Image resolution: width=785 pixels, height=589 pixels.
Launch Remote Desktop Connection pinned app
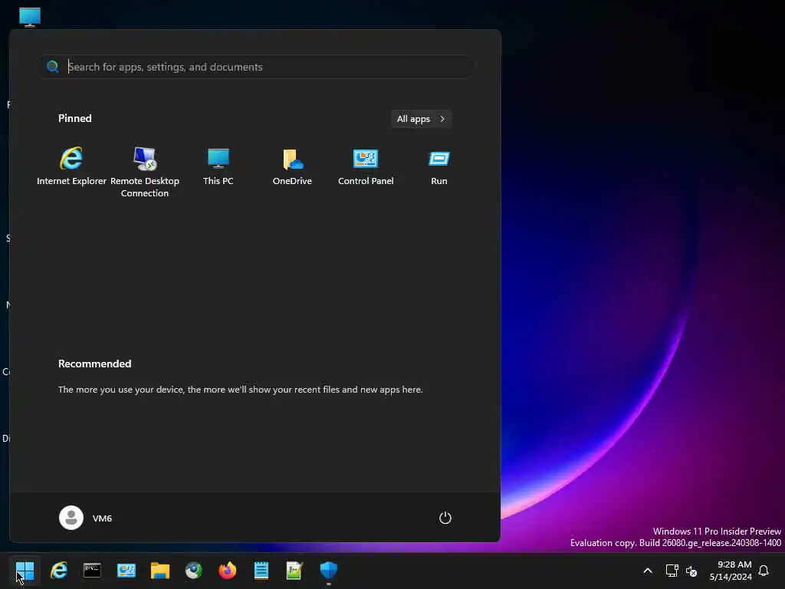[x=145, y=172]
